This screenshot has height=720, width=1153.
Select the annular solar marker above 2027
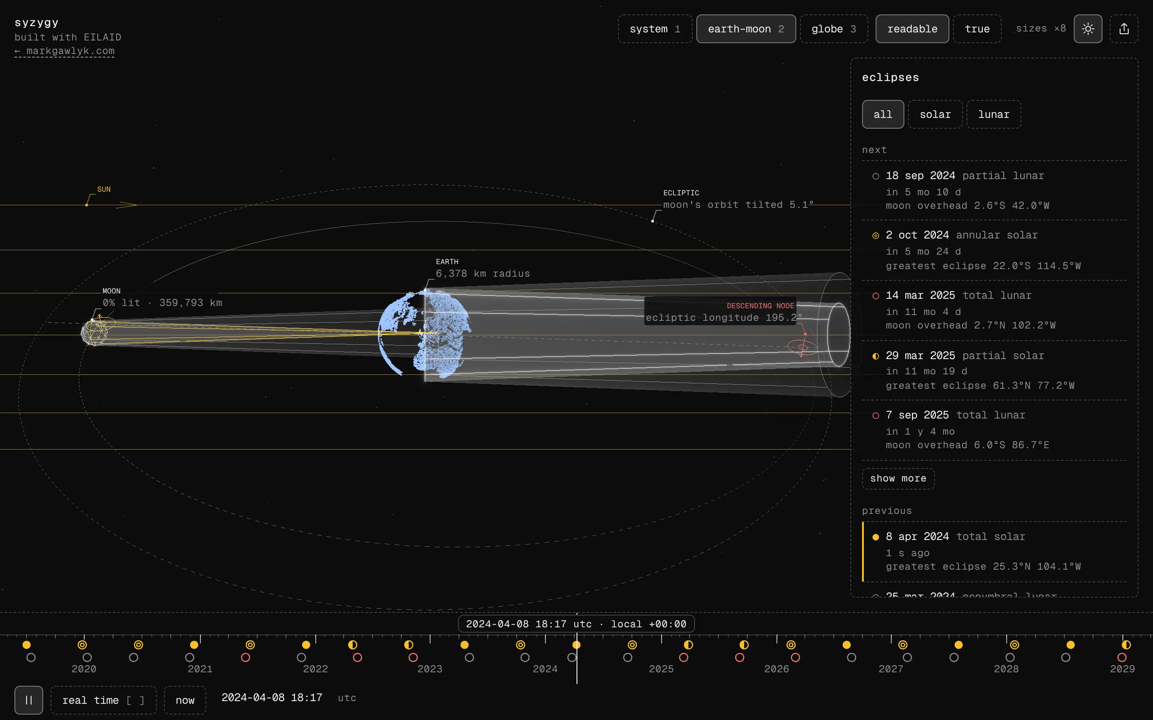tap(903, 645)
